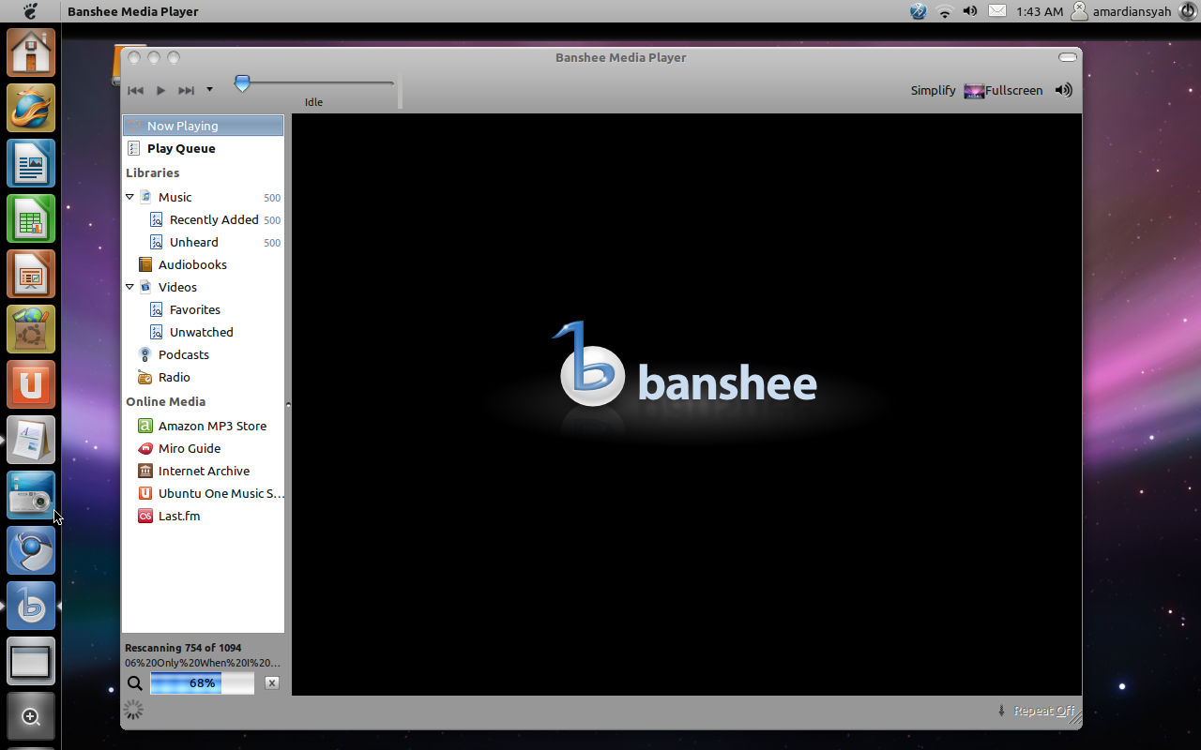The image size is (1201, 750).
Task: Open Ubuntu Software Center from the dock
Action: [31, 329]
